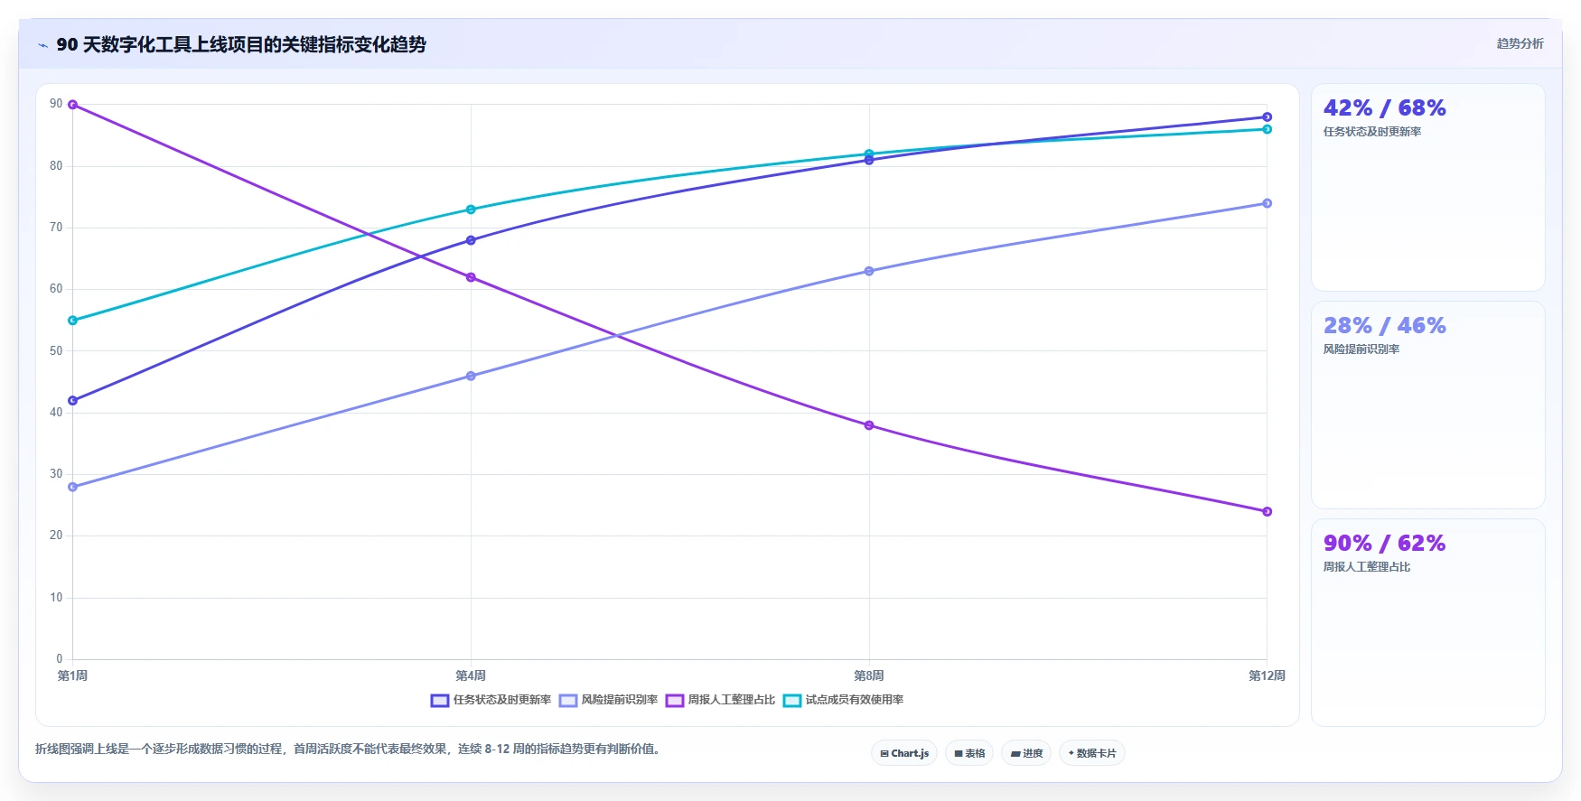This screenshot has height=801, width=1581.
Task: Open the 趋势分析 label in header
Action: [x=1520, y=43]
